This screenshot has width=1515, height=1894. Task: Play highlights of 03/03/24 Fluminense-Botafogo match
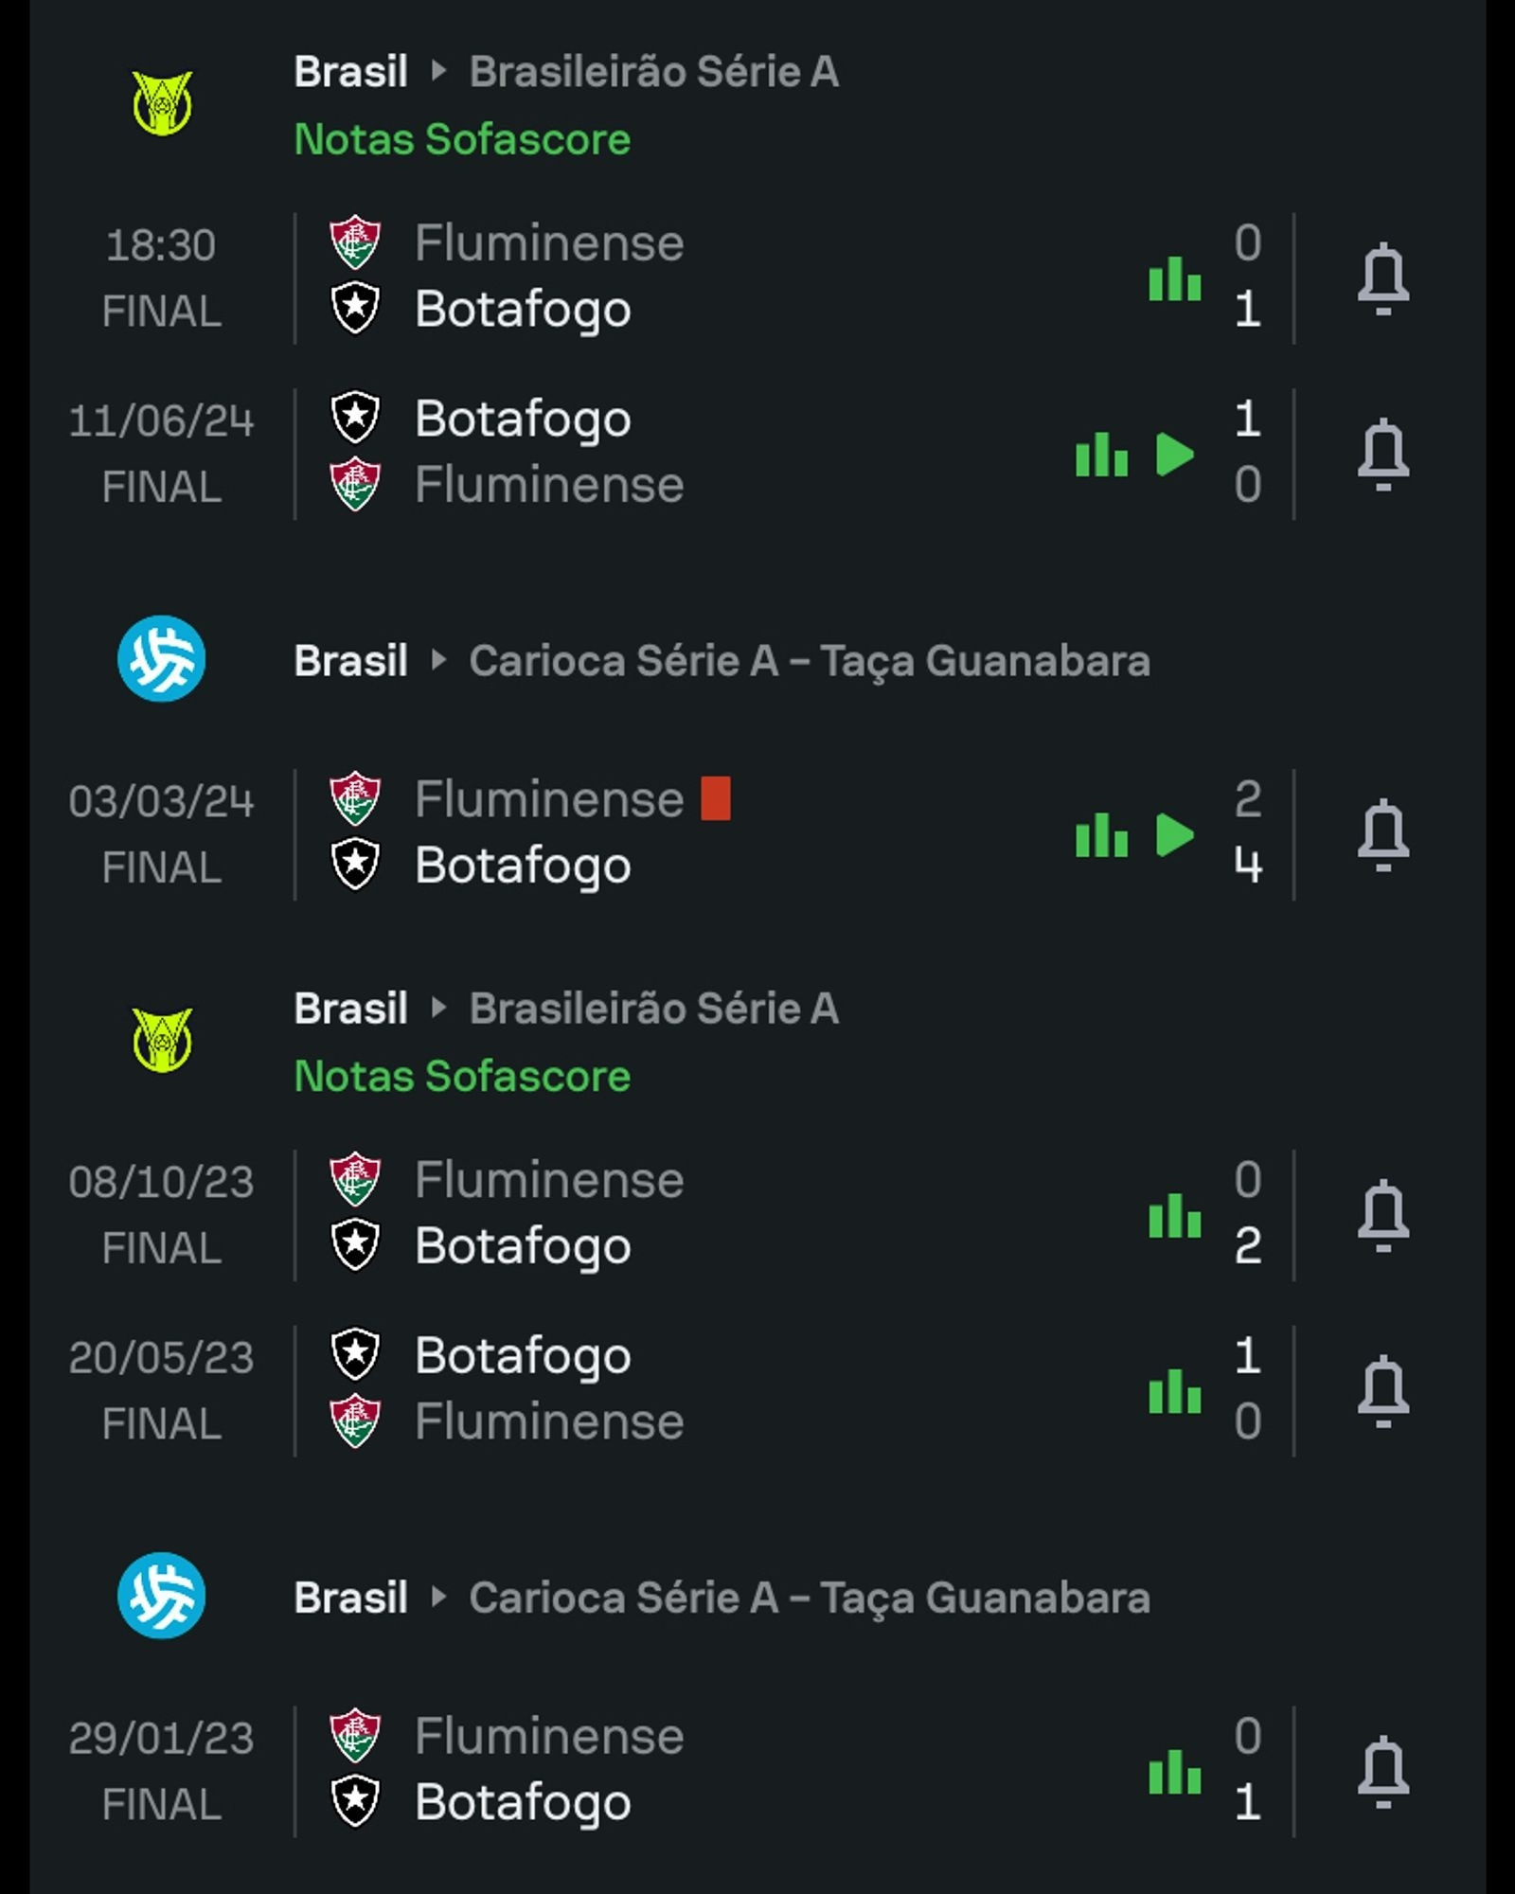coord(1175,835)
